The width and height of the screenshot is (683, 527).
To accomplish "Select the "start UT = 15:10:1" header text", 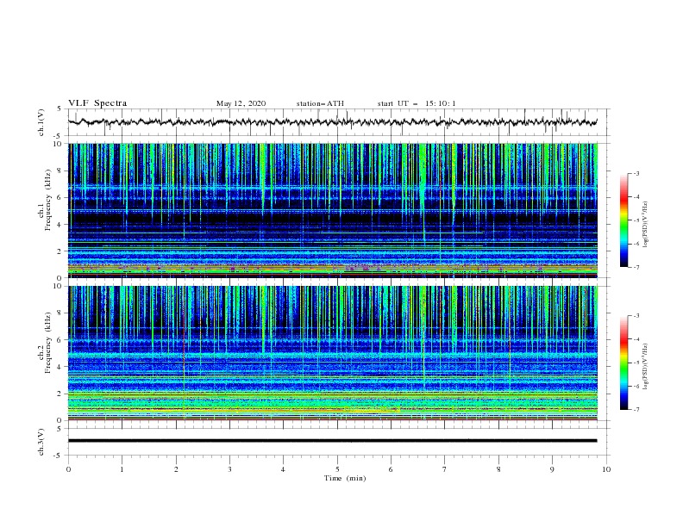I will [x=417, y=103].
